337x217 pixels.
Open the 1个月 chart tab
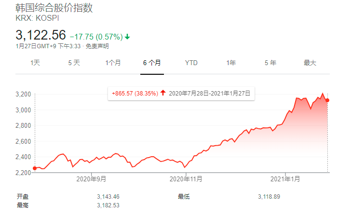[x=113, y=63]
